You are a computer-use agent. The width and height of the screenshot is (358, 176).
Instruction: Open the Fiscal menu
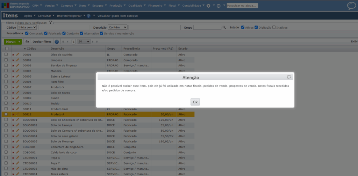pyautogui.click(x=174, y=6)
